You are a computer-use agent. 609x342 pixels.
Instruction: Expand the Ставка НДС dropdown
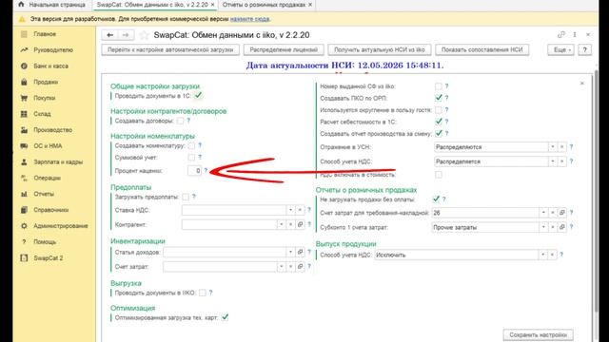(x=290, y=210)
